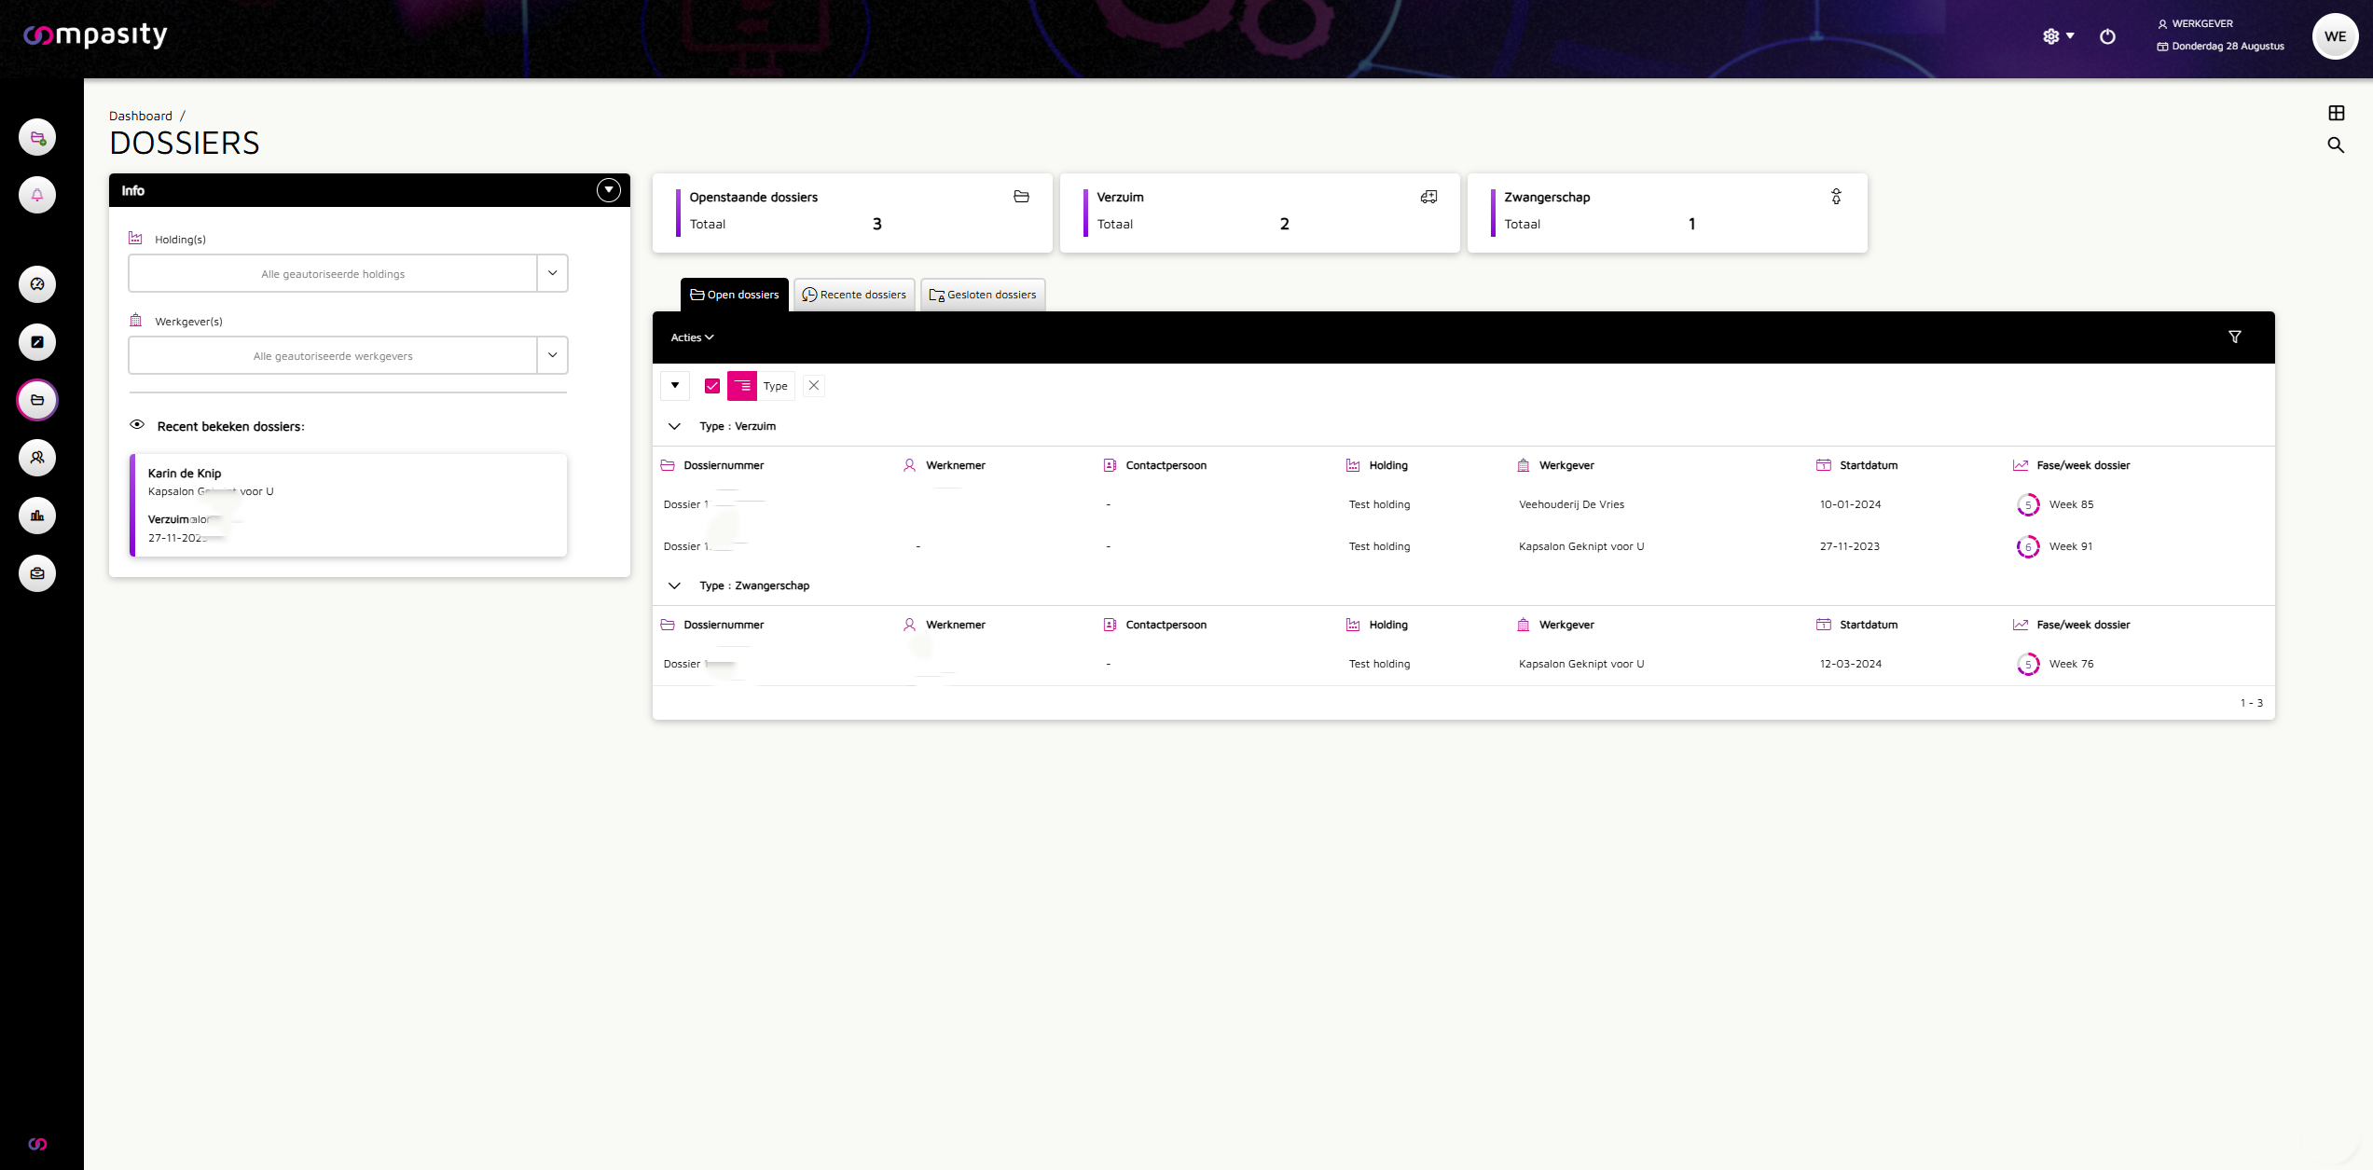Screen dimensions: 2373x1170
Task: Switch to Recente dossiers tab
Action: tap(854, 295)
